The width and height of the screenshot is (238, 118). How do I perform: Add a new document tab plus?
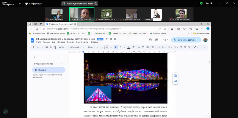pyautogui.click(x=62, y=64)
